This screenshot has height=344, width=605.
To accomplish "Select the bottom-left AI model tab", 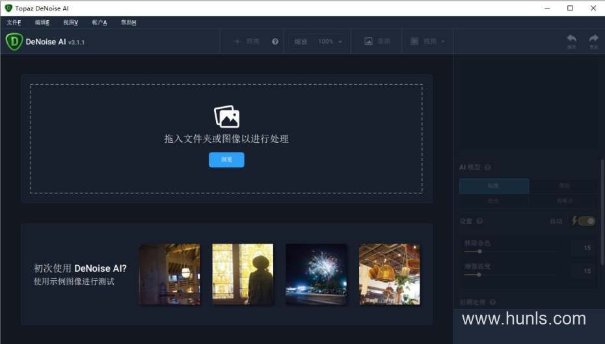I will pos(494,201).
